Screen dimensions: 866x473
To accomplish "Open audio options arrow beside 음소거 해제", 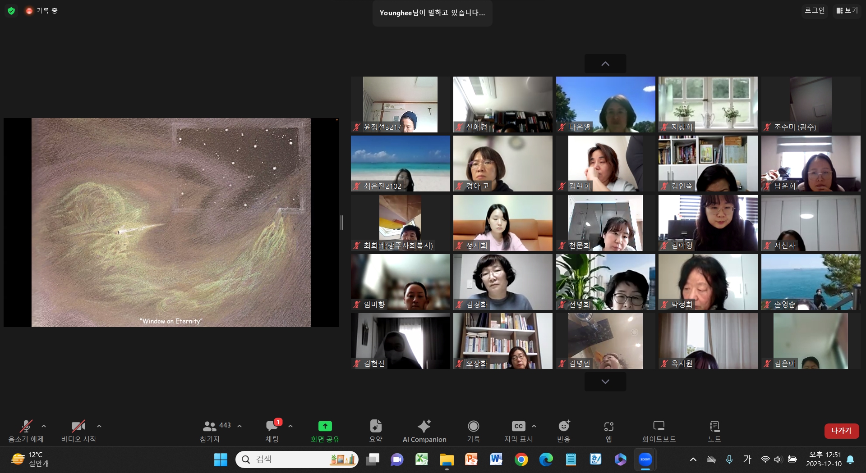I will click(44, 426).
